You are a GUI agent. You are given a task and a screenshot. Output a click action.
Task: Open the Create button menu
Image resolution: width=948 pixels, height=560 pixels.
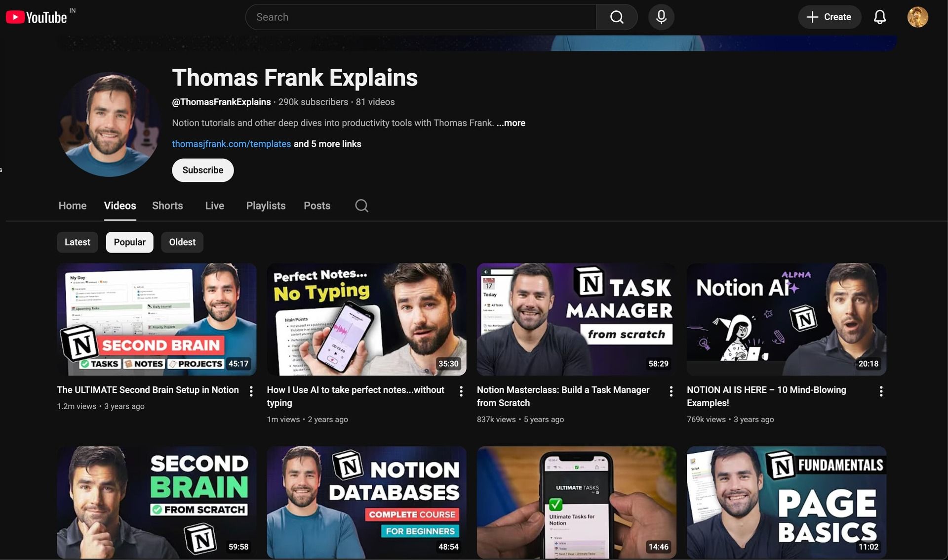pyautogui.click(x=829, y=17)
